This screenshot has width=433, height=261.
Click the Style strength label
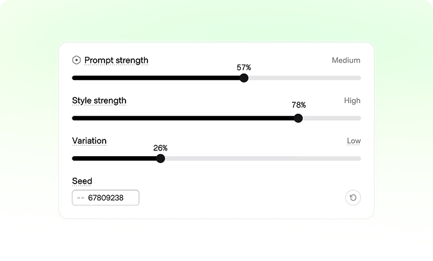pyautogui.click(x=99, y=100)
